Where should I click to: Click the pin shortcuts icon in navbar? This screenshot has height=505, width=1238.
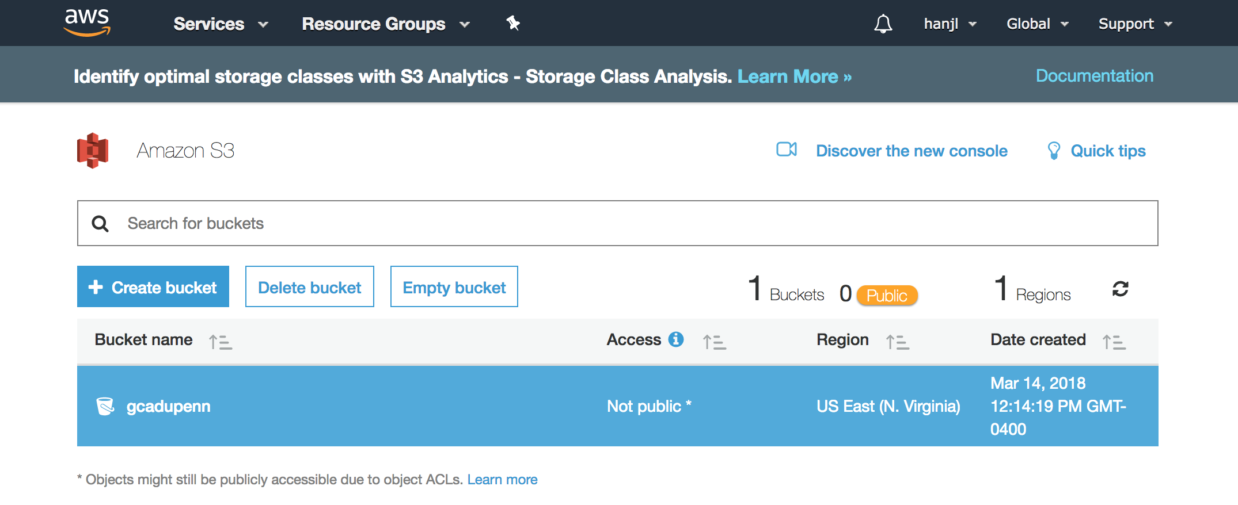(x=512, y=24)
